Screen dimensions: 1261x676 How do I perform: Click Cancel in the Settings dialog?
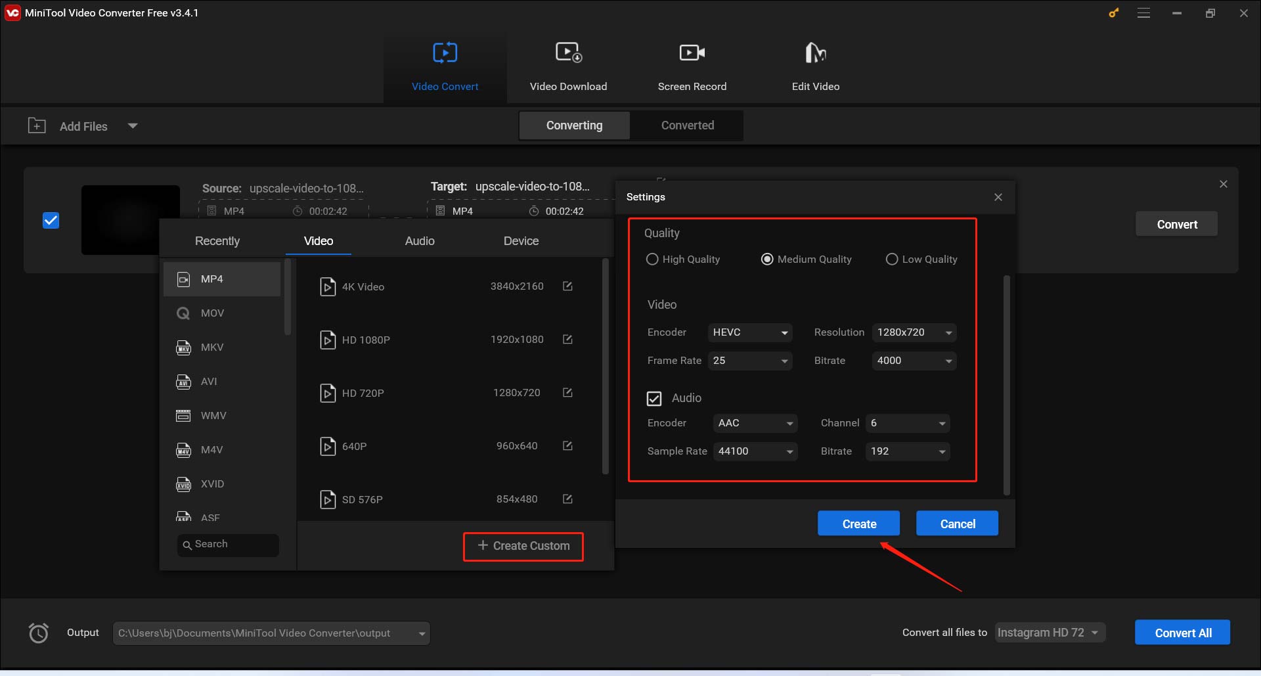pos(958,524)
